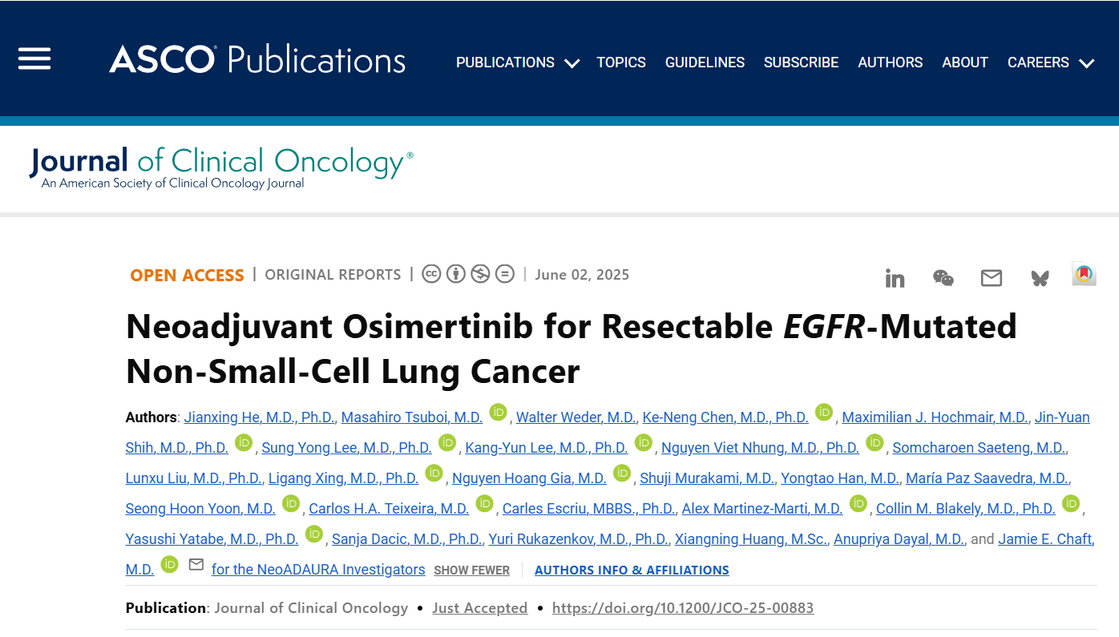Viewport: 1119px width, 637px height.
Task: Open the bookmark badge icon
Action: (1084, 274)
